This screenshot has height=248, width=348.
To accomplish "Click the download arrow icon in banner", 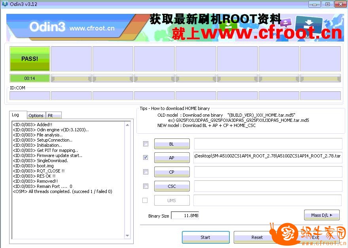I will [x=308, y=25].
